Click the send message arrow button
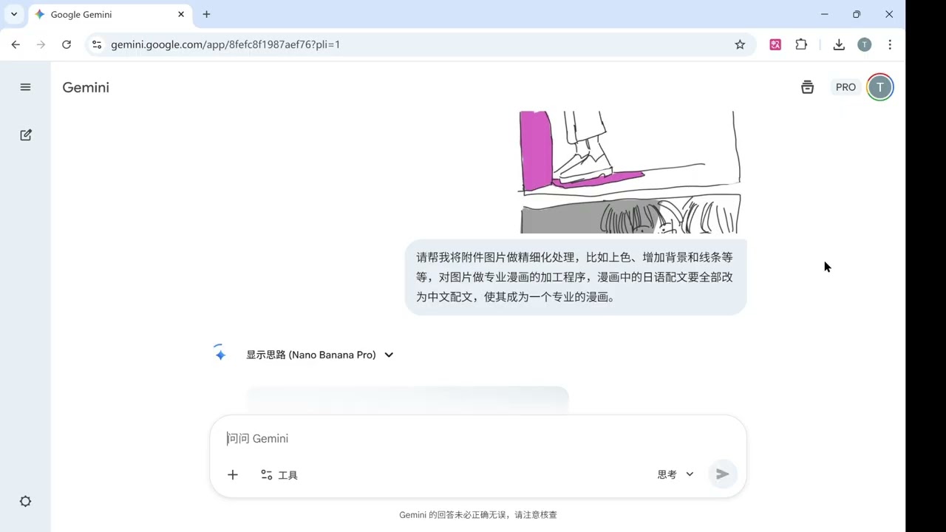Viewport: 946px width, 532px height. coord(722,474)
